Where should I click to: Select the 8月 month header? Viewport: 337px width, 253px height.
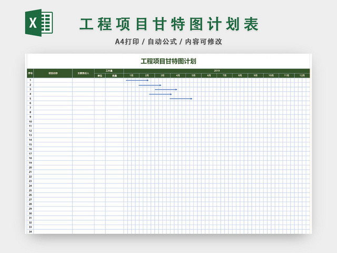click(x=240, y=75)
